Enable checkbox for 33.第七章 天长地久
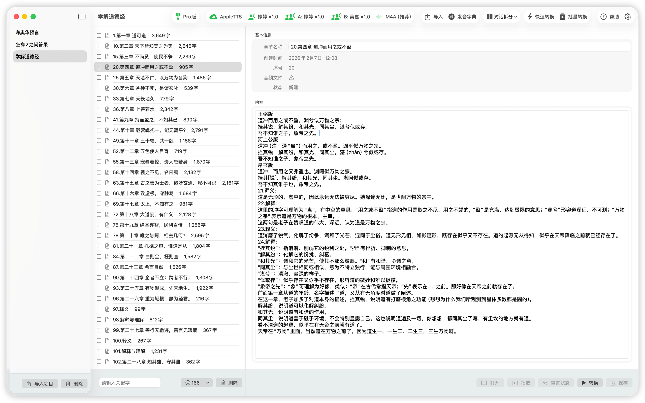This screenshot has height=403, width=645. coord(99,99)
